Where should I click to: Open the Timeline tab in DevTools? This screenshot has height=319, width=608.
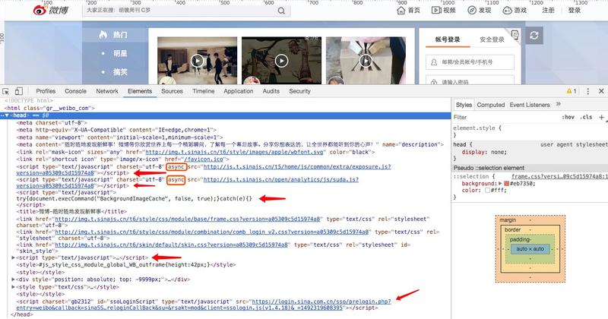(203, 91)
